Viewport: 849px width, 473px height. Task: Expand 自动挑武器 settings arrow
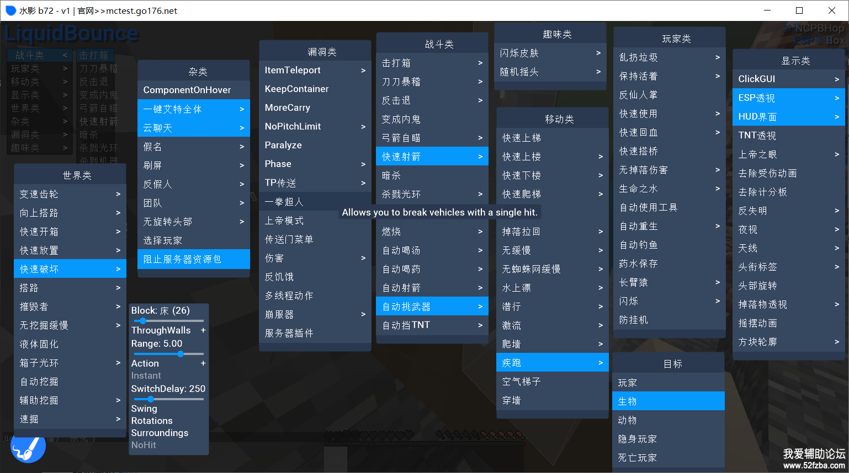(480, 307)
